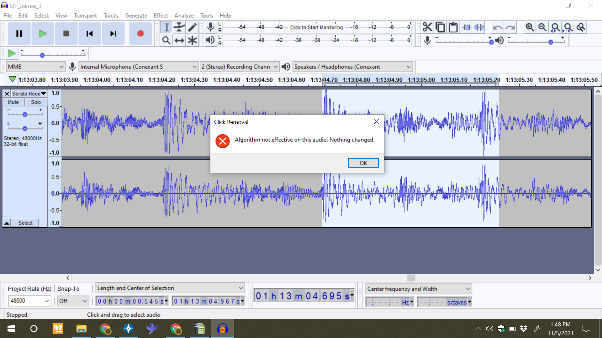602x338 pixels.
Task: Open Audacity from the Windows taskbar
Action: tap(223, 329)
